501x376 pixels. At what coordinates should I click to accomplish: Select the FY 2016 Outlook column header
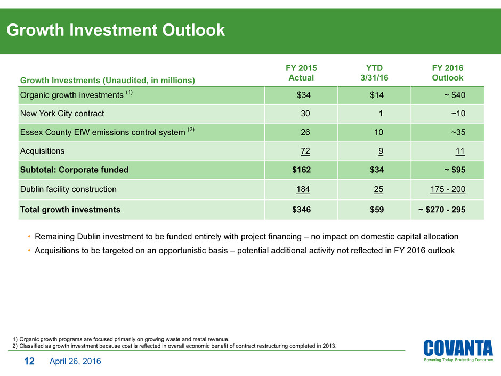[x=447, y=73]
